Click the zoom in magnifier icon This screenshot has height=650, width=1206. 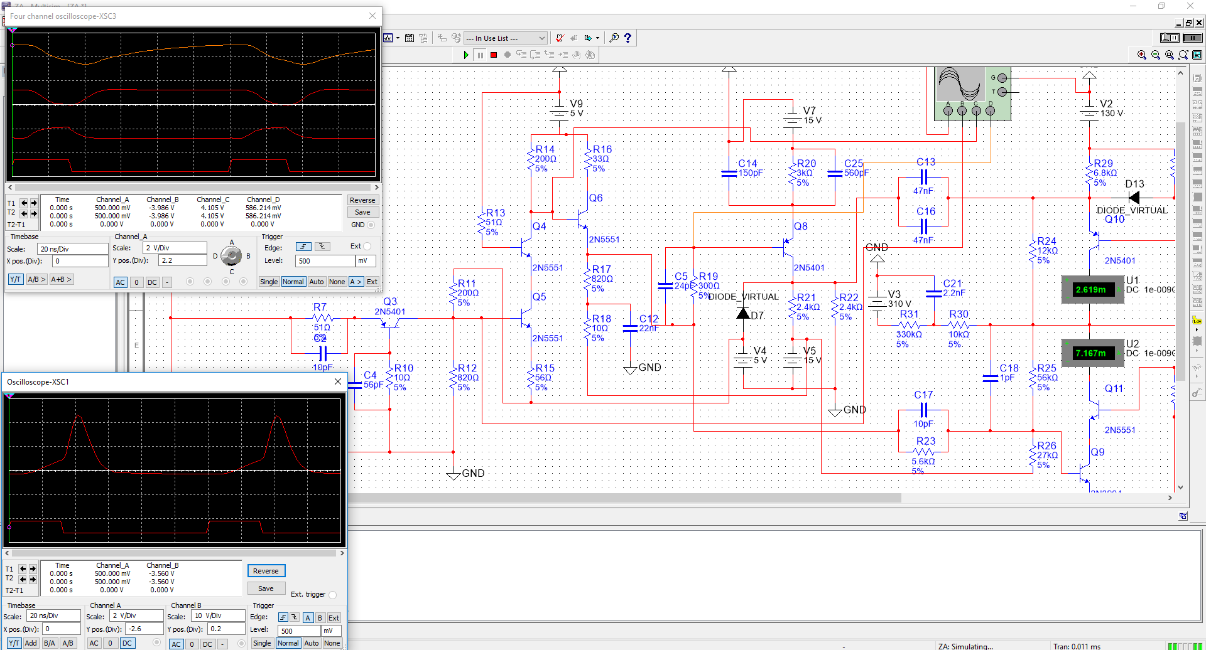click(x=1142, y=55)
